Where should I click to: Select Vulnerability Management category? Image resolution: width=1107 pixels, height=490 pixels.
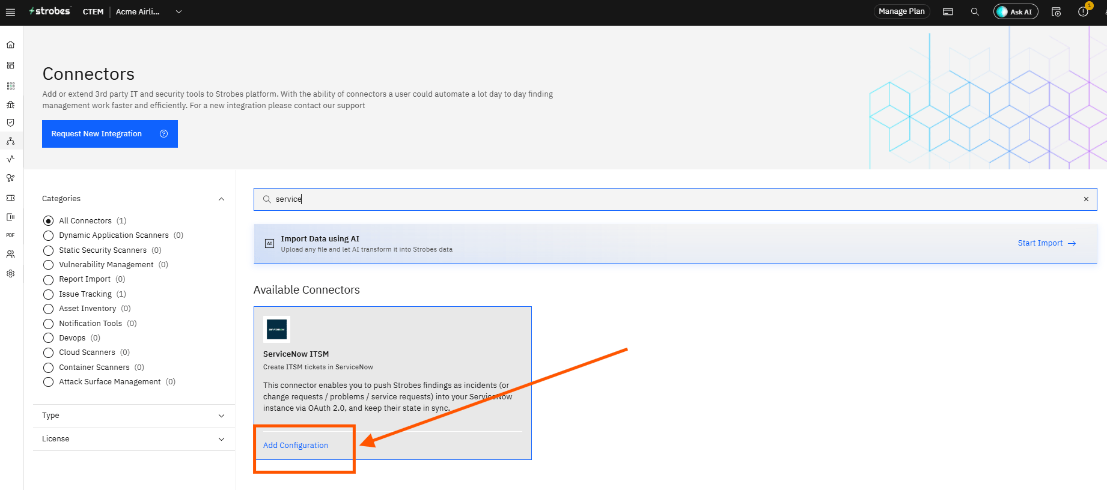[49, 265]
